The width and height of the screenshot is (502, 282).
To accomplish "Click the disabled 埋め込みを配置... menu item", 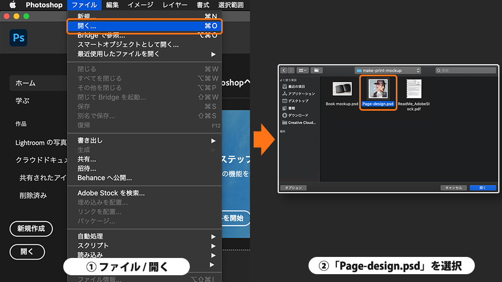I will pyautogui.click(x=145, y=203).
